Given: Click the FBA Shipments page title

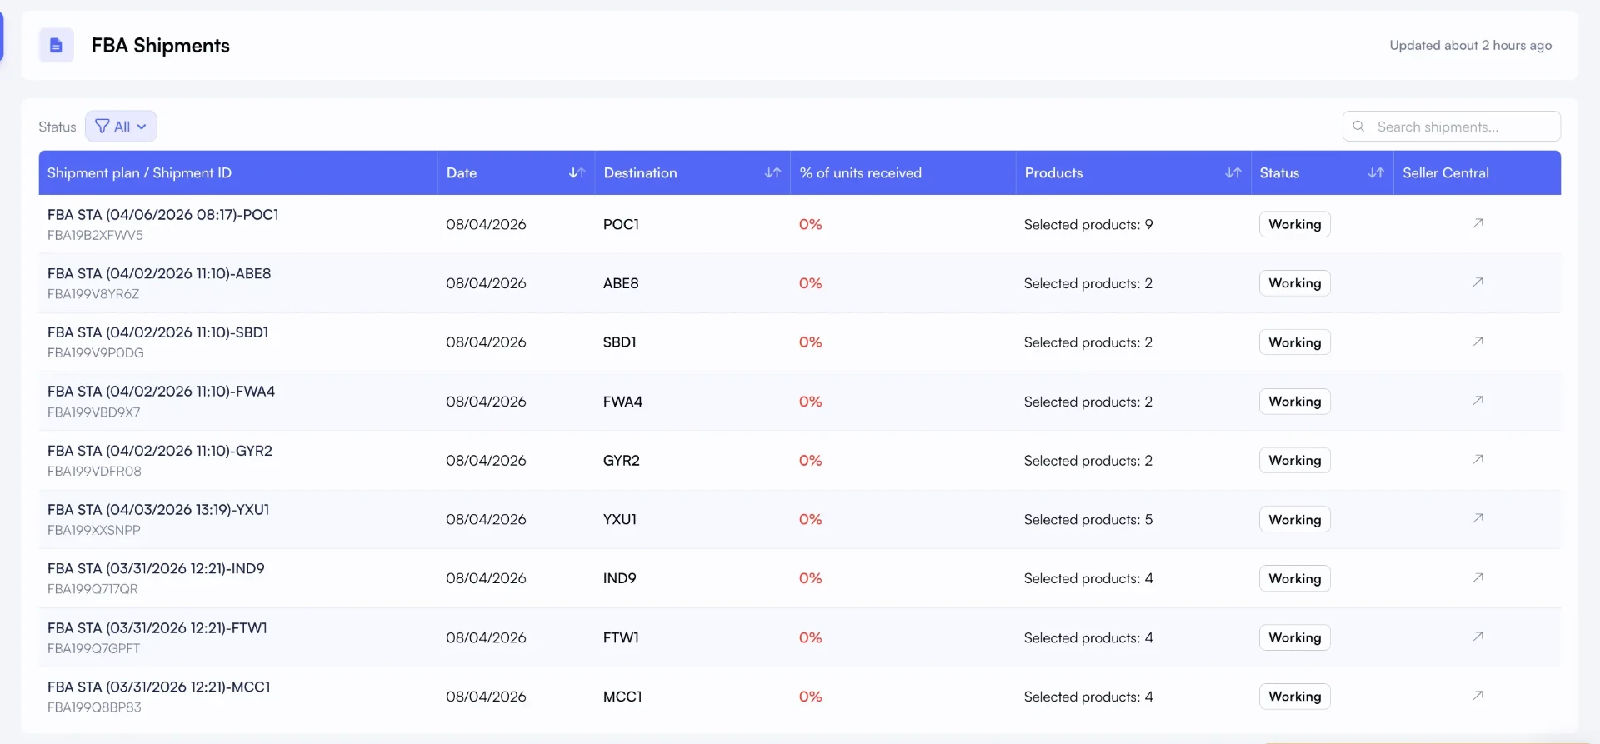Looking at the screenshot, I should pyautogui.click(x=161, y=46).
